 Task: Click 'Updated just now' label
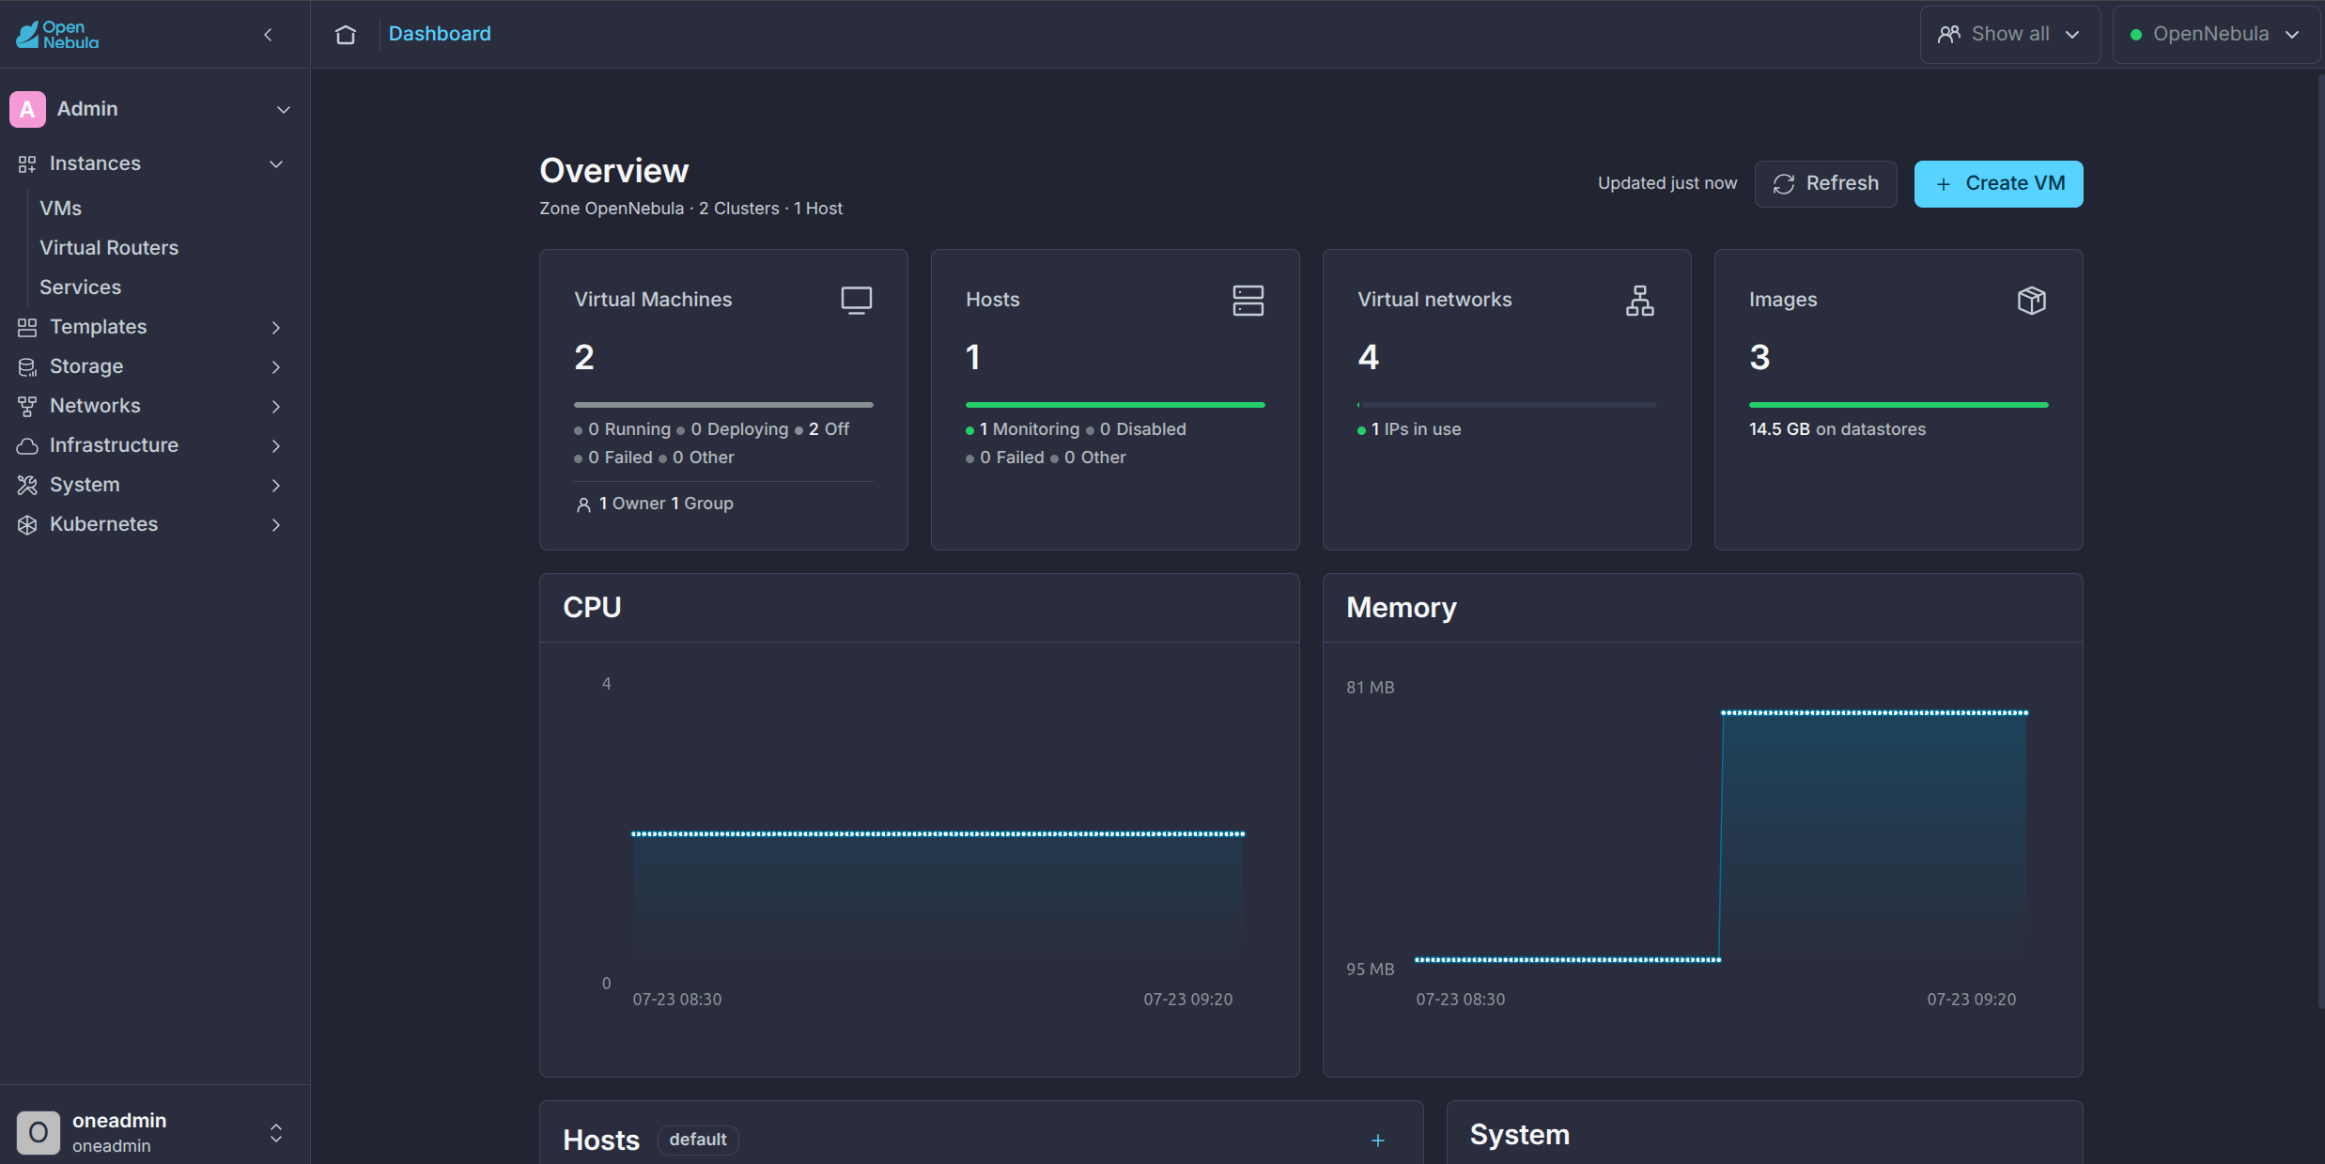point(1667,183)
